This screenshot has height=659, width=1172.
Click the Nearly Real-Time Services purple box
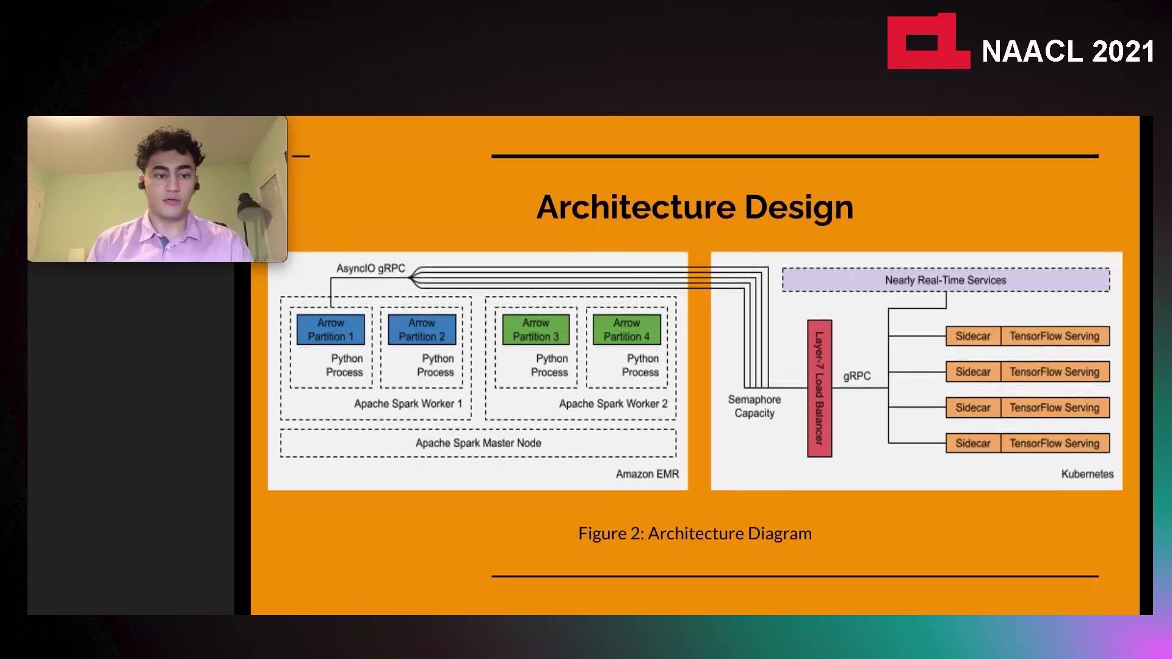(946, 280)
